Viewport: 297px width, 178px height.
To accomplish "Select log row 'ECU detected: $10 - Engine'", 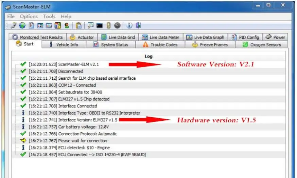I will point(148,148).
